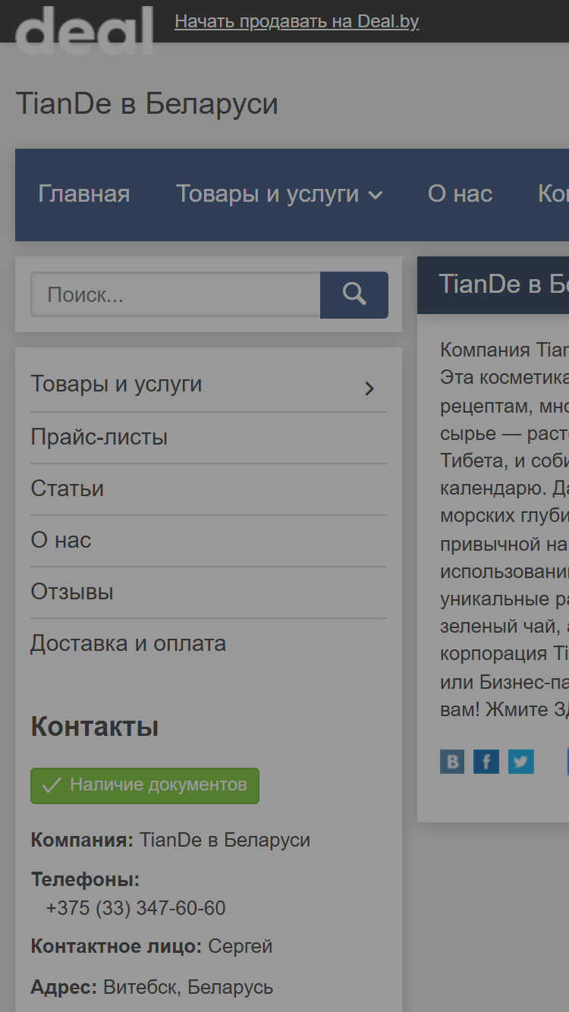Open 'Доставка и оплата' sidebar link
Viewport: 569px width, 1012px height.
[x=128, y=643]
